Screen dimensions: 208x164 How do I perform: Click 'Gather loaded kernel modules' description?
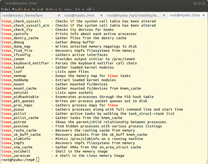pyautogui.click(x=85, y=68)
